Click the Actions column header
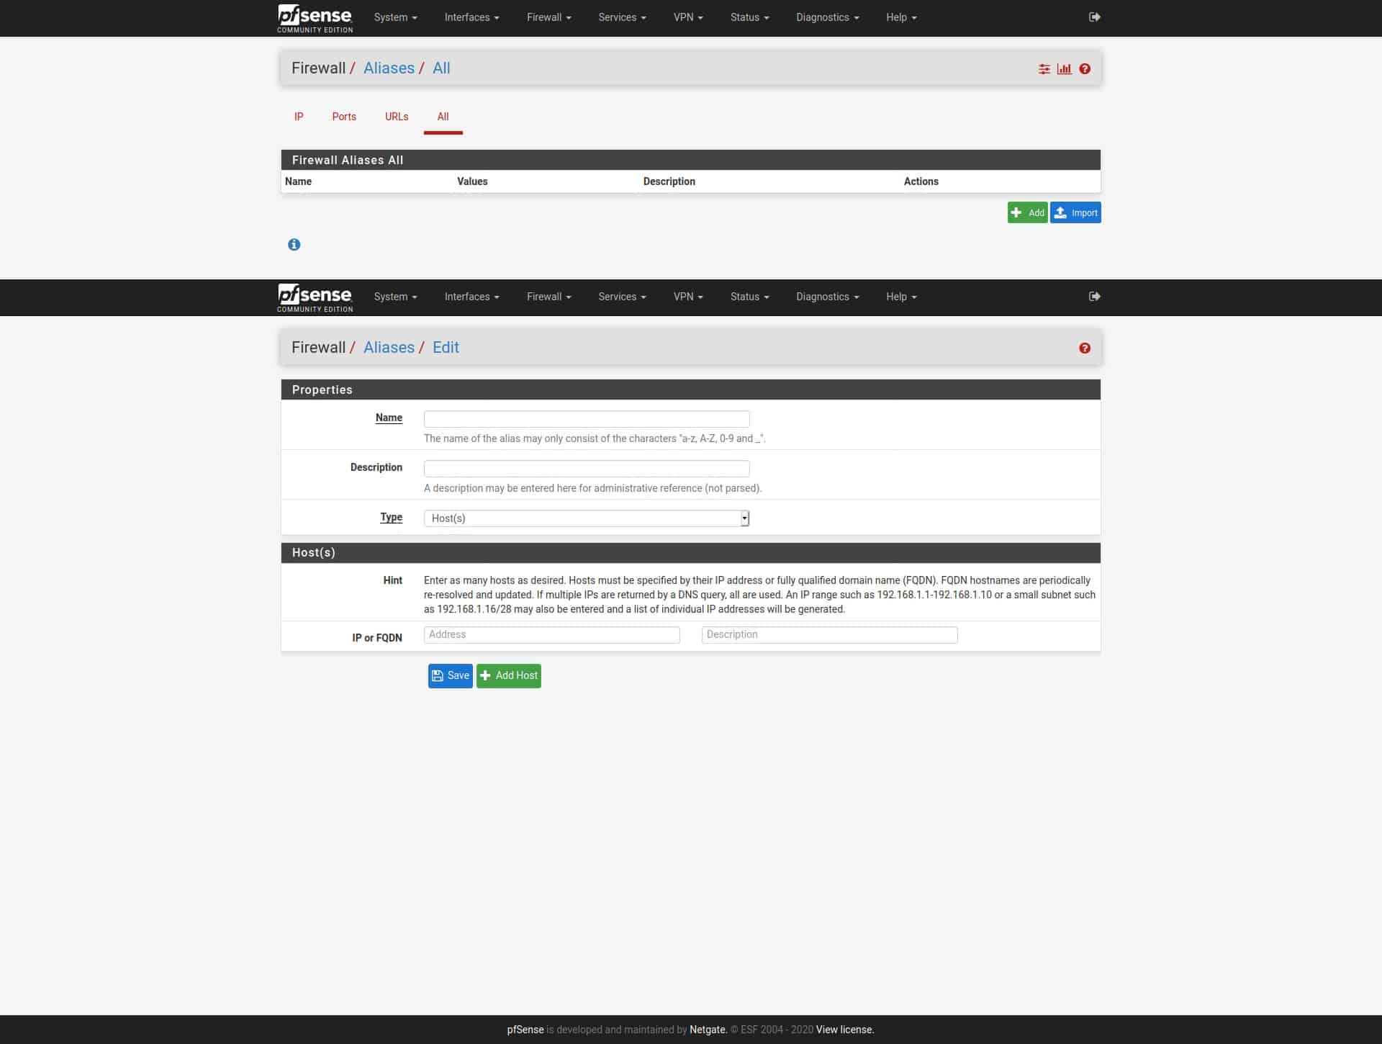The image size is (1382, 1044). tap(921, 181)
